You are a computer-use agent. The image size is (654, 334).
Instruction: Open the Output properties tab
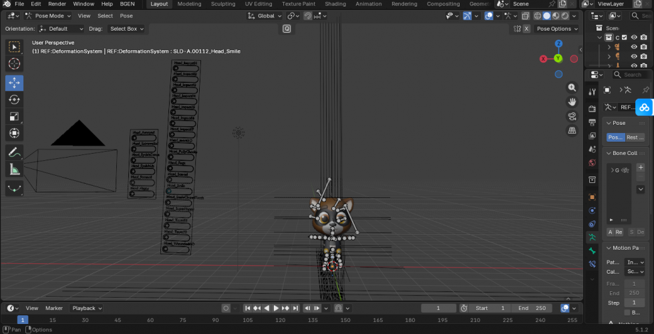pyautogui.click(x=592, y=122)
